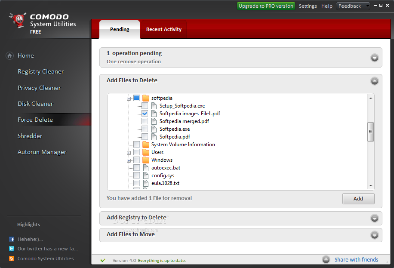Expand the operation pending panel
394x268 pixels.
coord(374,58)
